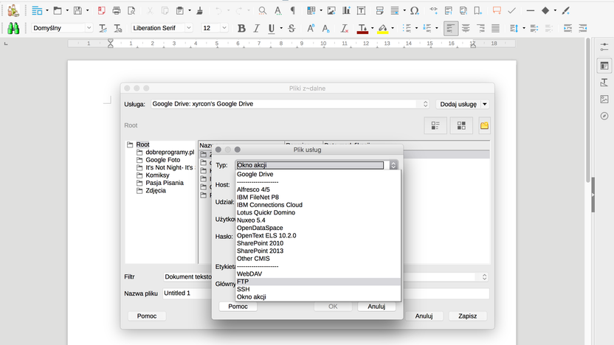614x345 pixels.
Task: Toggle formatting marks pilcrow icon
Action: coord(293,10)
